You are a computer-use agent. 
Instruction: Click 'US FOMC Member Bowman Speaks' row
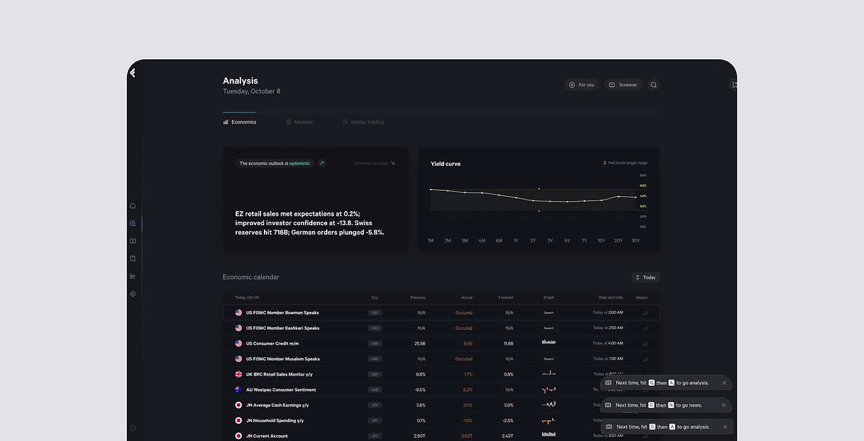441,313
